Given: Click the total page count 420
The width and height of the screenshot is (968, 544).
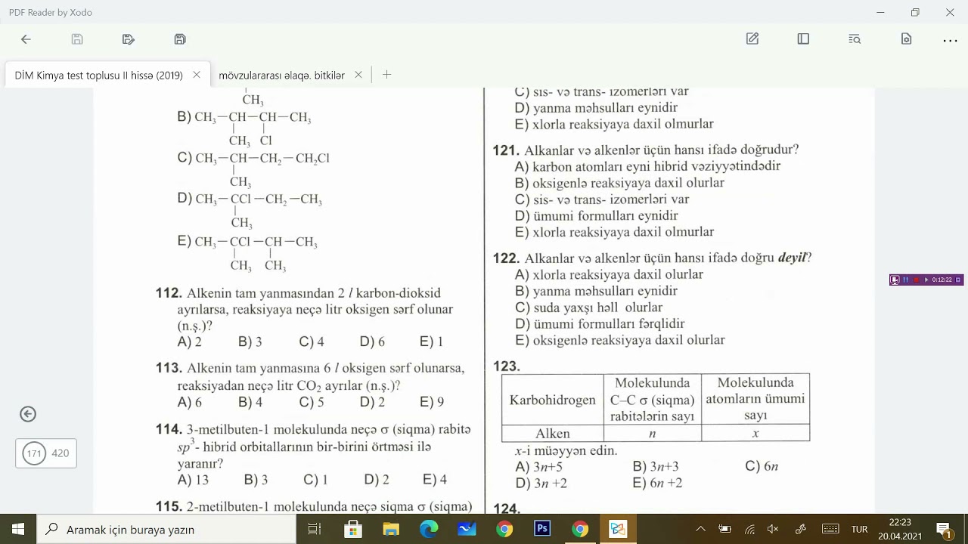Looking at the screenshot, I should click(60, 453).
